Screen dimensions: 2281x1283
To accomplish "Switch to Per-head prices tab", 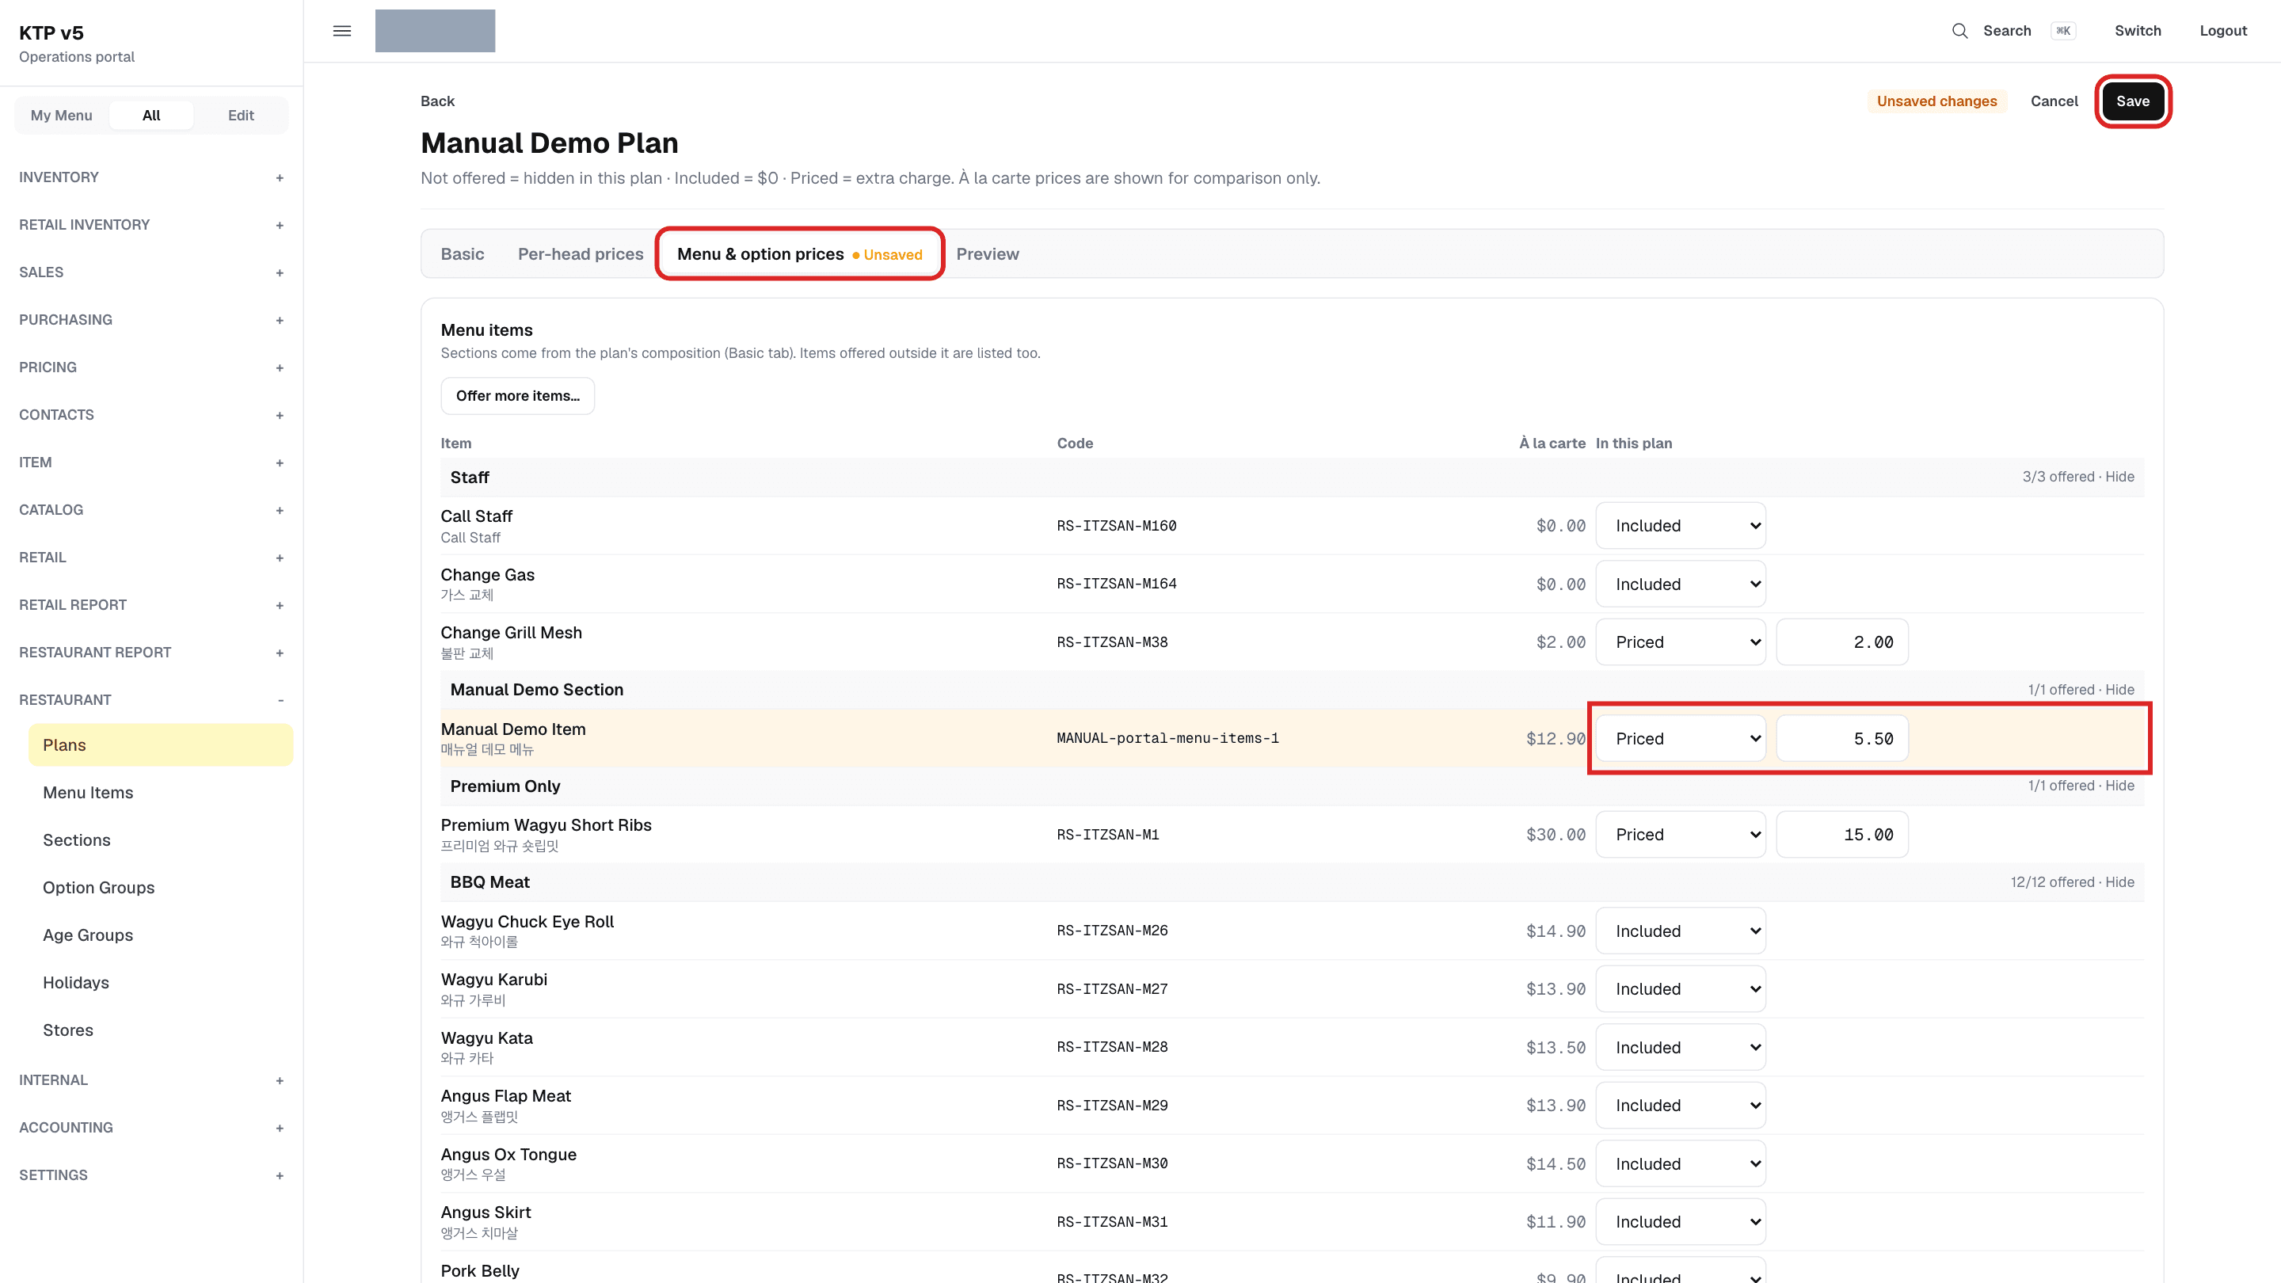I will [581, 254].
